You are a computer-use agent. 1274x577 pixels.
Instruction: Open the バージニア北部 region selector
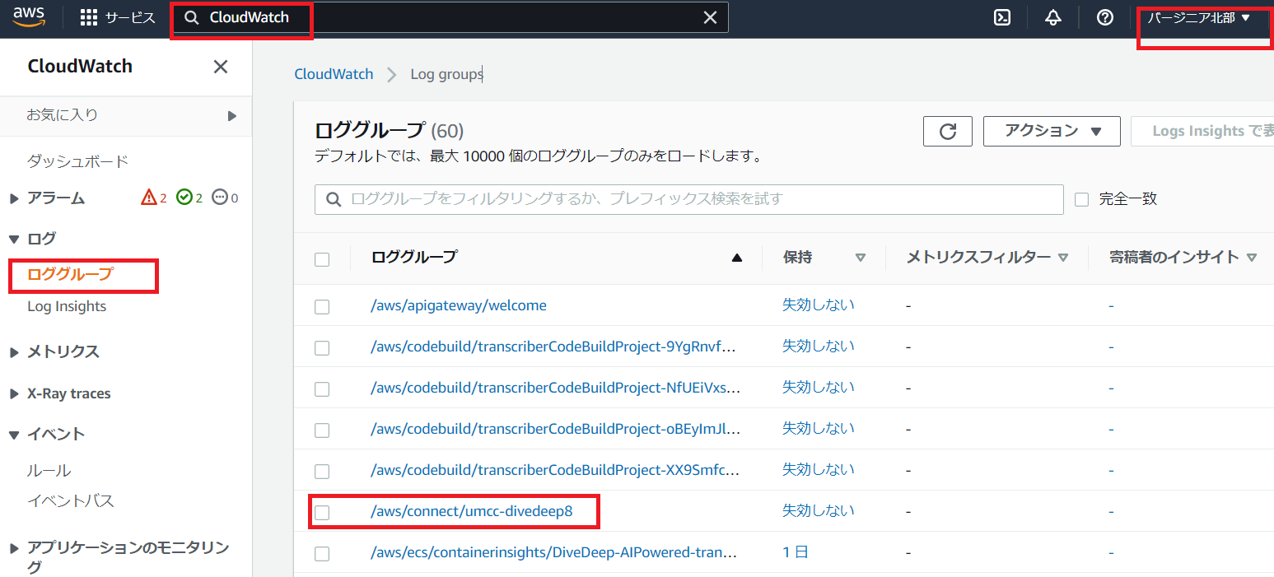1199,17
